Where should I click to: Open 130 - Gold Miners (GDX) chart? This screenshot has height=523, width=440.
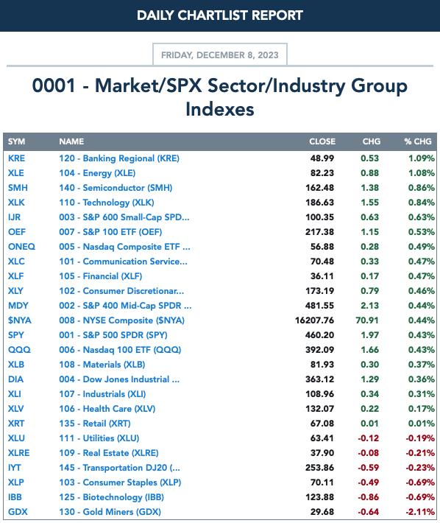click(110, 512)
